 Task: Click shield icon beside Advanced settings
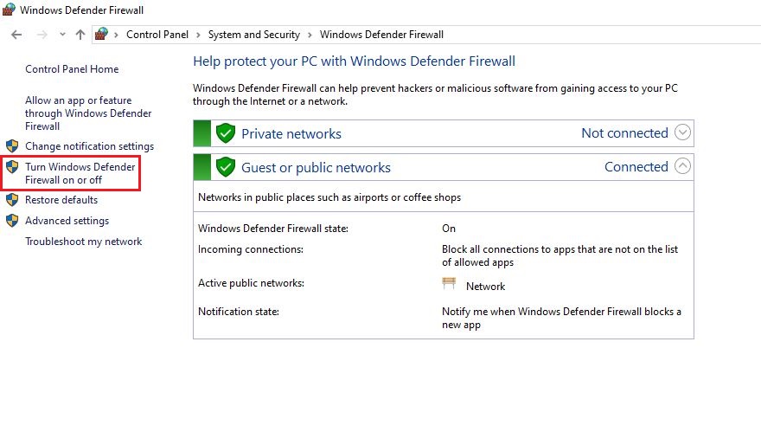coord(12,221)
